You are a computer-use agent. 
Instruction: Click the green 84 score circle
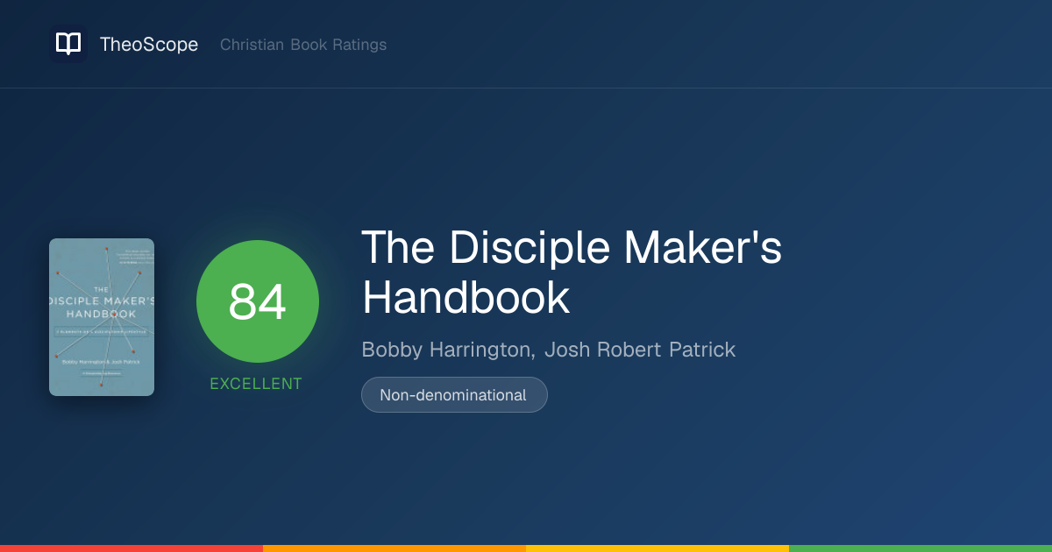coord(258,301)
